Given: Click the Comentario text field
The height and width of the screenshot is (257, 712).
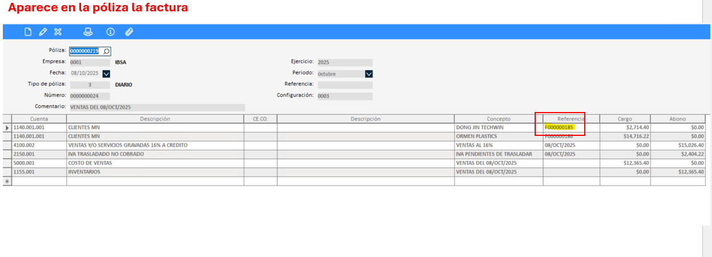Looking at the screenshot, I should [x=157, y=107].
